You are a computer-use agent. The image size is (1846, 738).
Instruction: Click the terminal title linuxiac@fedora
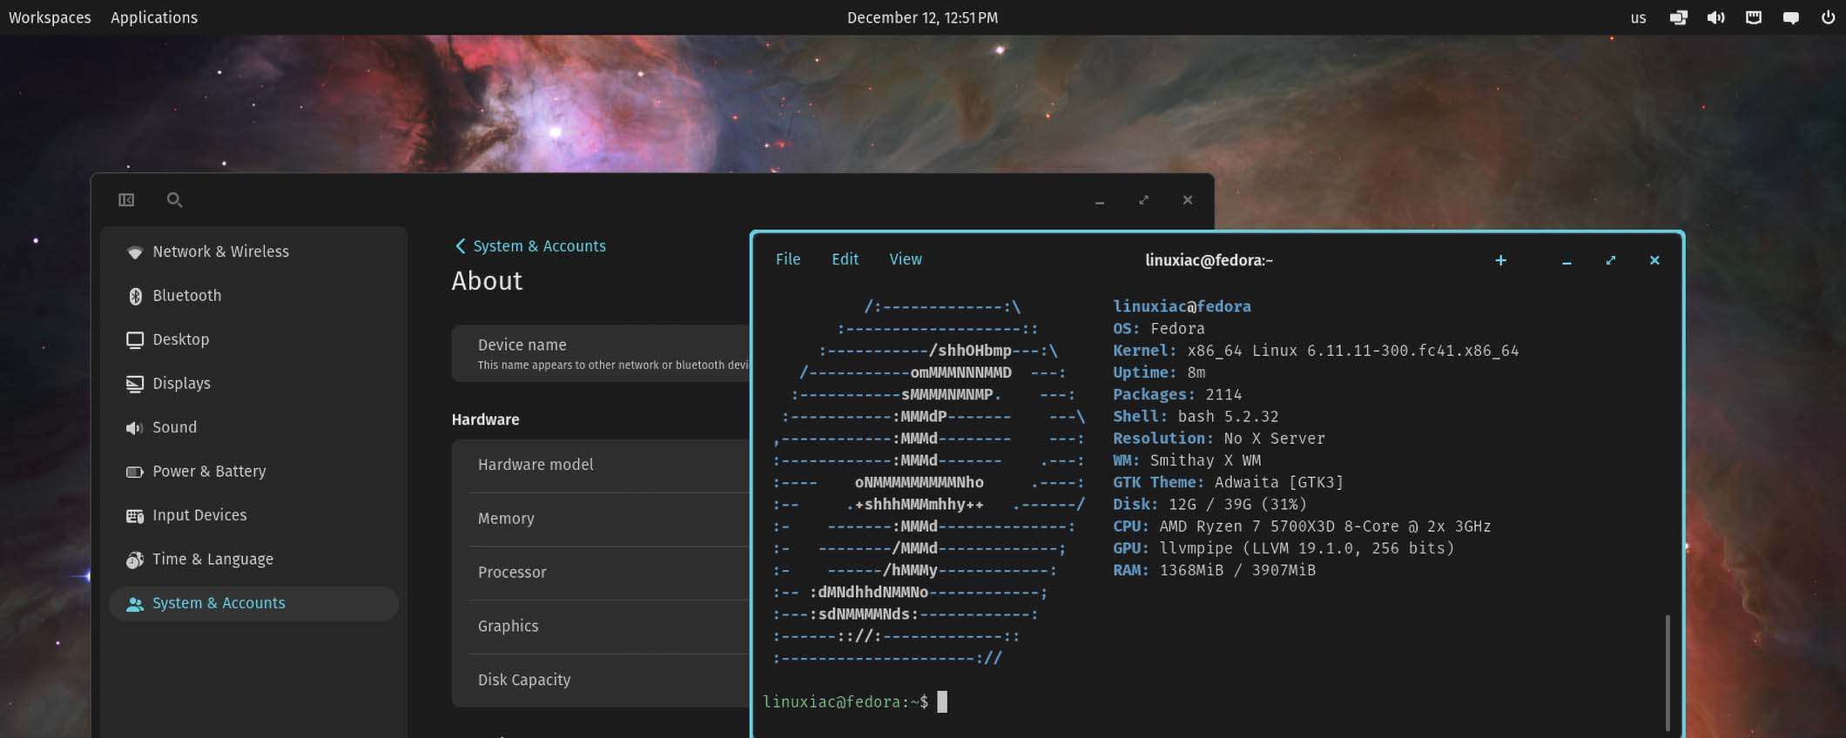[1209, 260]
